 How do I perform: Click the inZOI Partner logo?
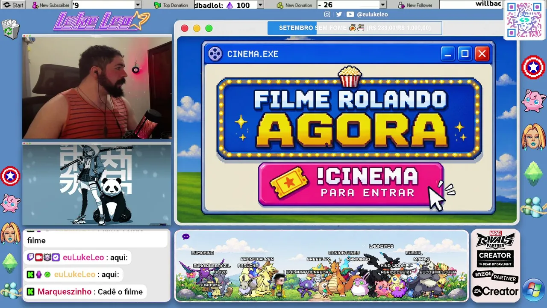click(495, 276)
